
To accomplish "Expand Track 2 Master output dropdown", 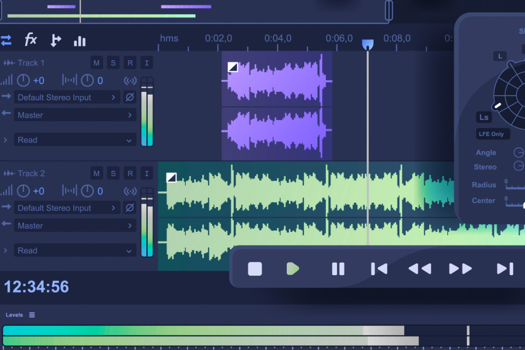I will pyautogui.click(x=75, y=226).
